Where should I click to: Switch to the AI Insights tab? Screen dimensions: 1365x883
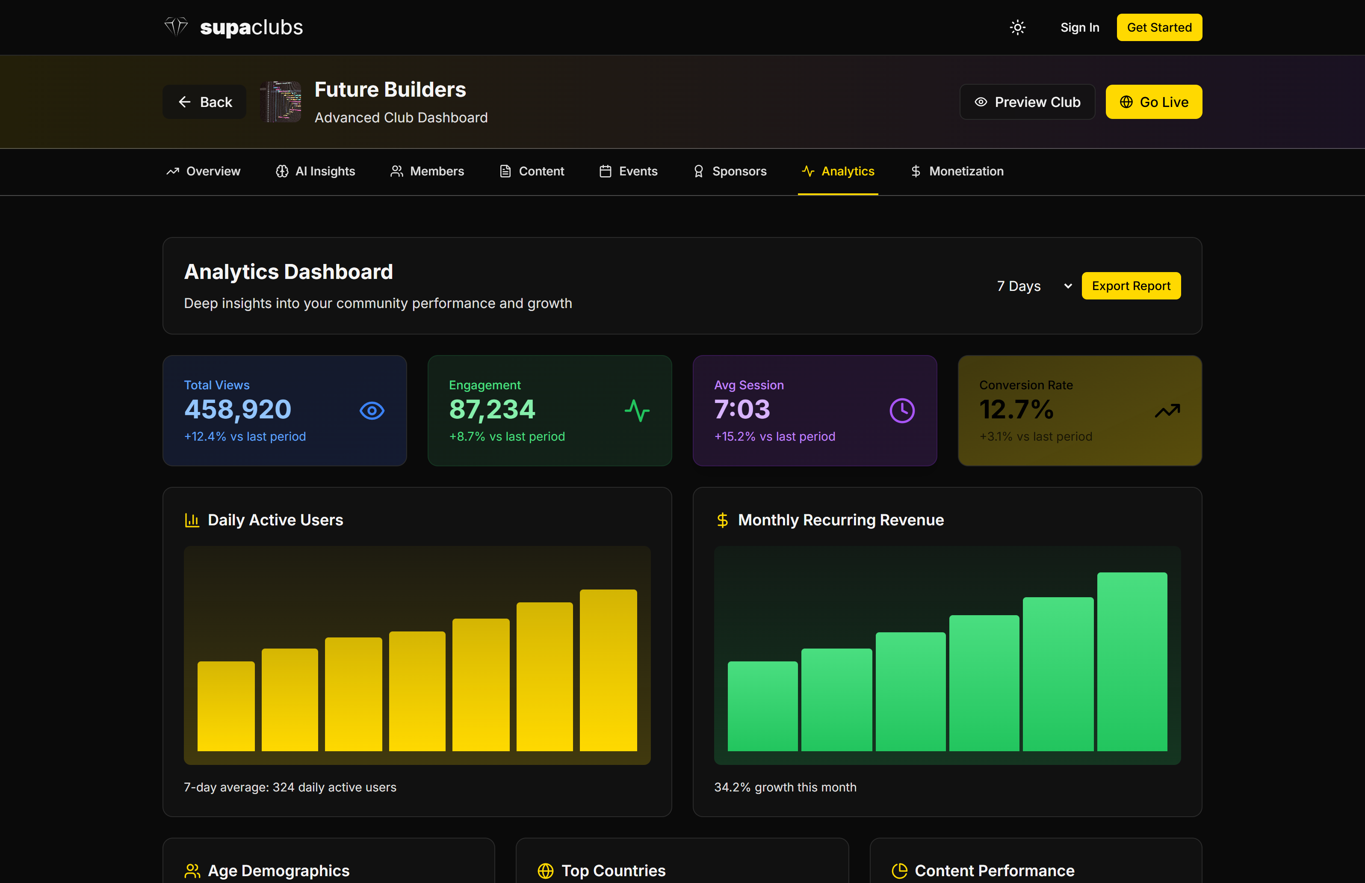tap(315, 172)
